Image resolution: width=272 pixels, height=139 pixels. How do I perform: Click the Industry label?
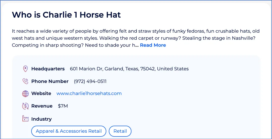click(42, 119)
